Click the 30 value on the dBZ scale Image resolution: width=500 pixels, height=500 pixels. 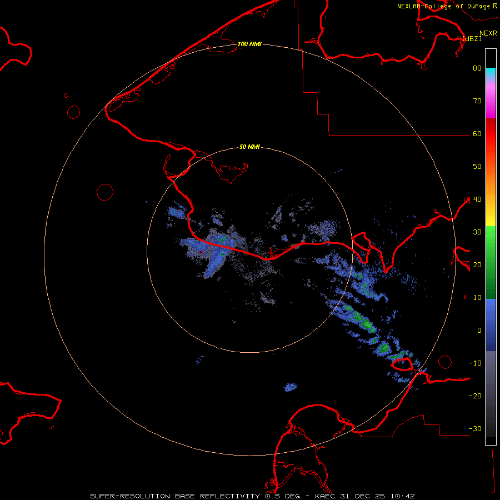477,232
